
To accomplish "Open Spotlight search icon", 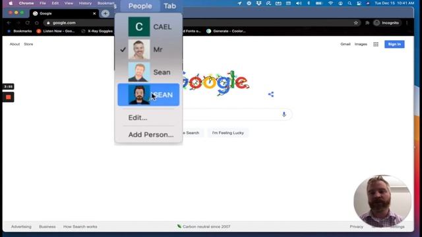I will [349, 3].
